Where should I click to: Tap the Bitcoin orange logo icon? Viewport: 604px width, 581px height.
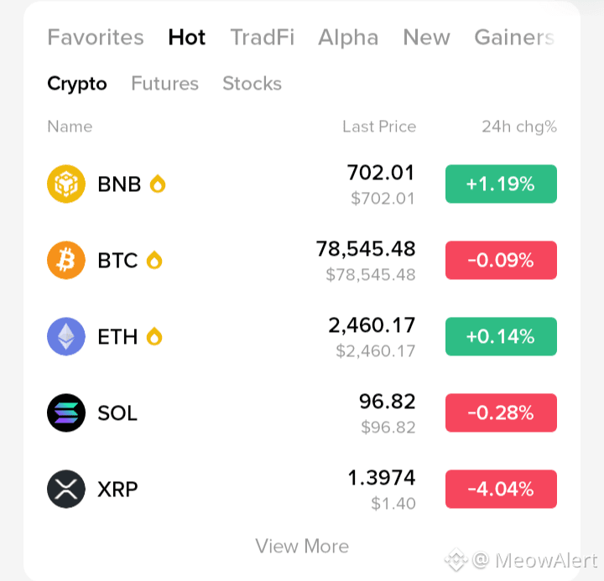(x=66, y=260)
